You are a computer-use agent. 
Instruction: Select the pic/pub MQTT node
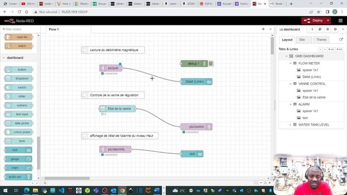coord(111,68)
